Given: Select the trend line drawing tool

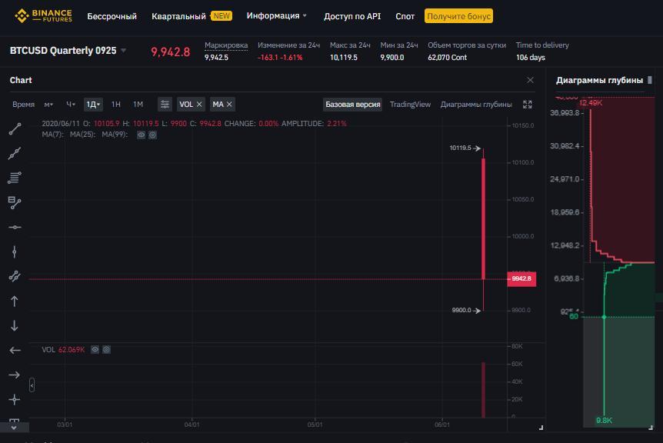Looking at the screenshot, I should point(15,128).
